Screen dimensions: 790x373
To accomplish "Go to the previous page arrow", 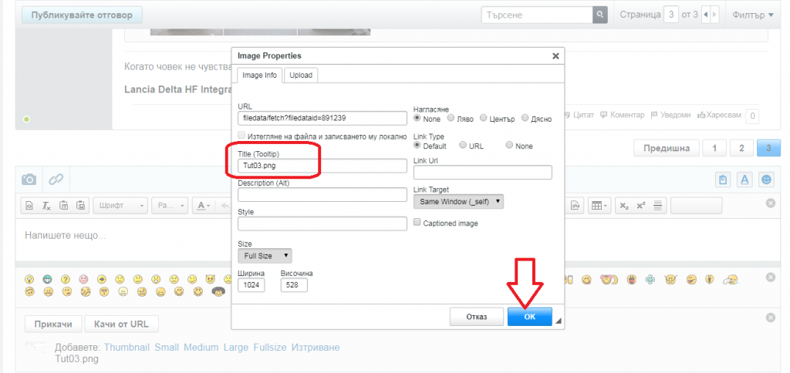I will click(x=705, y=15).
